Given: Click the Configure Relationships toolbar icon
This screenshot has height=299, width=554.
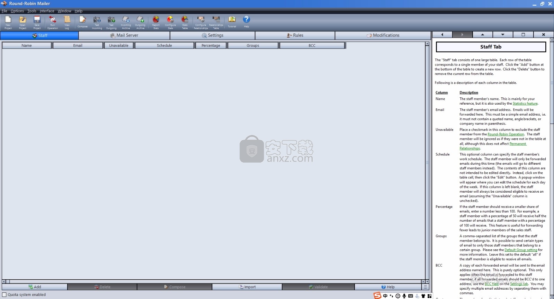Looking at the screenshot, I should tap(201, 22).
